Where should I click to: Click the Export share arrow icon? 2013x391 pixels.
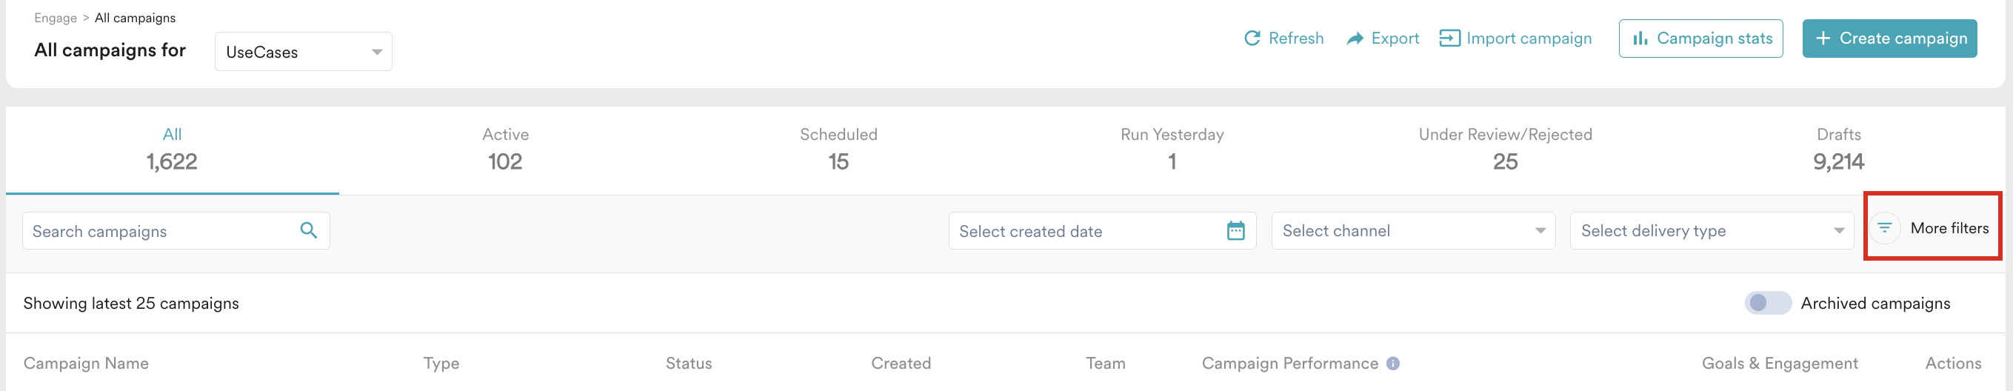point(1355,39)
